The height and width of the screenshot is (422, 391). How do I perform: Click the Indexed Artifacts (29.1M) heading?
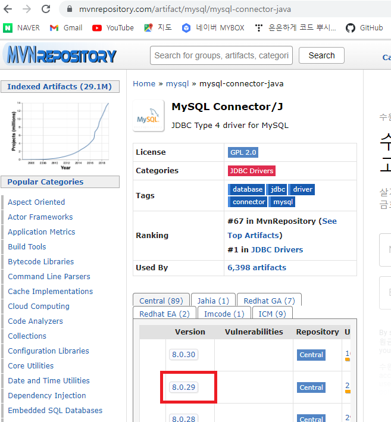(60, 87)
